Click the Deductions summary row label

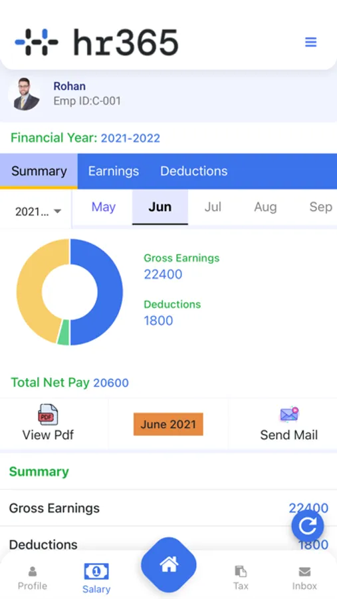[x=43, y=544]
